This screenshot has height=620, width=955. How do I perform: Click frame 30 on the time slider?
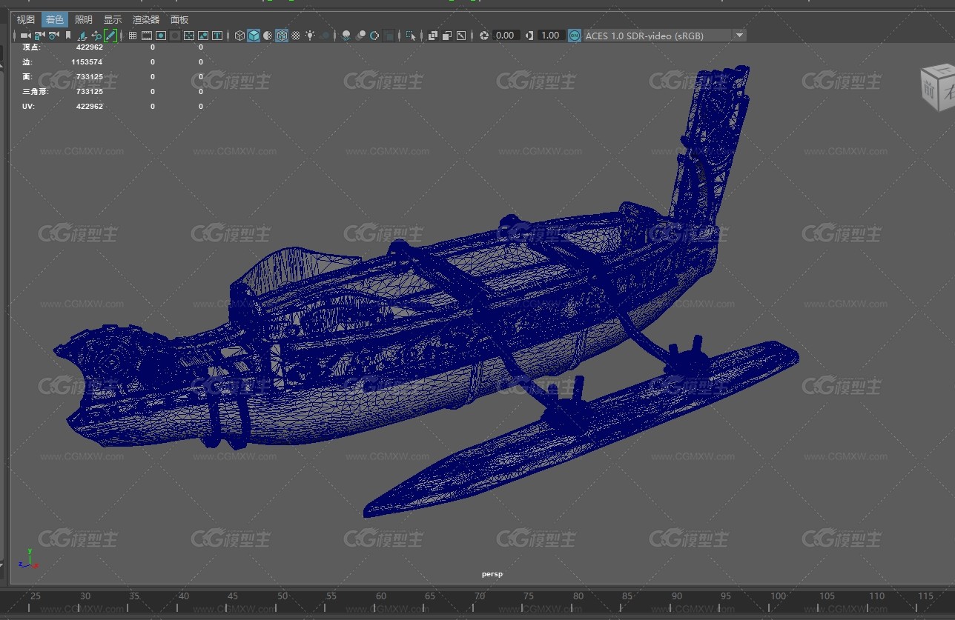(85, 596)
